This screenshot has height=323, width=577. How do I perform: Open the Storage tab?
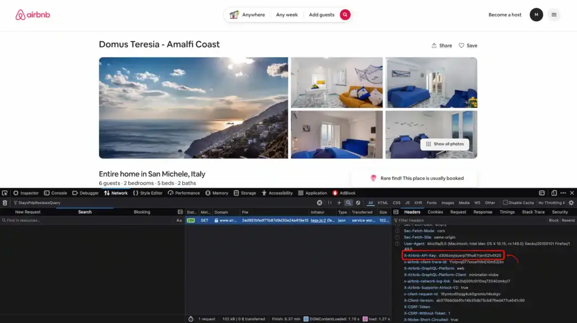245,193
